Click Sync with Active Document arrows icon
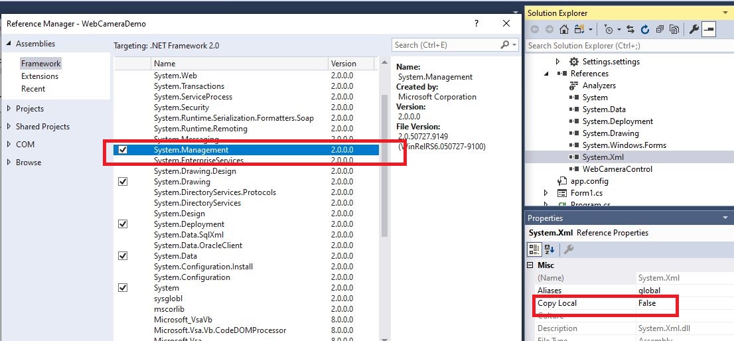Screen dimensions: 734x341 (630, 29)
